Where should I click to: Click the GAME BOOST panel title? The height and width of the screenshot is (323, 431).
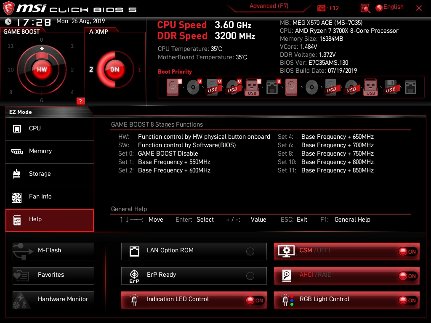click(x=21, y=32)
